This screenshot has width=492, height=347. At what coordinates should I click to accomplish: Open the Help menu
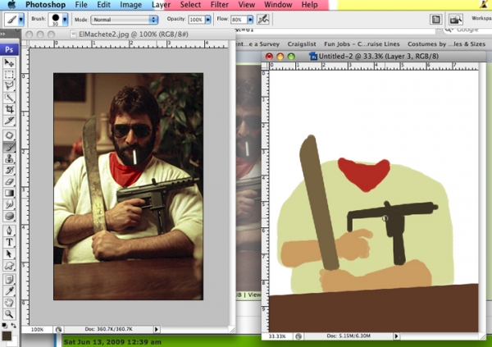(x=309, y=5)
